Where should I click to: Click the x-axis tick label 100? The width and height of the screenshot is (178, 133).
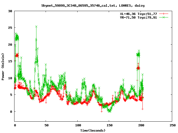pos(78,125)
